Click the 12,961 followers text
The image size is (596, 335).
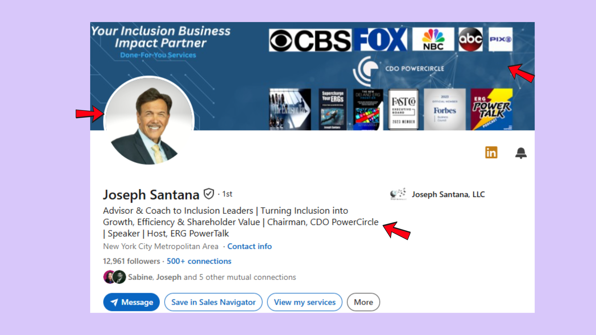click(131, 261)
